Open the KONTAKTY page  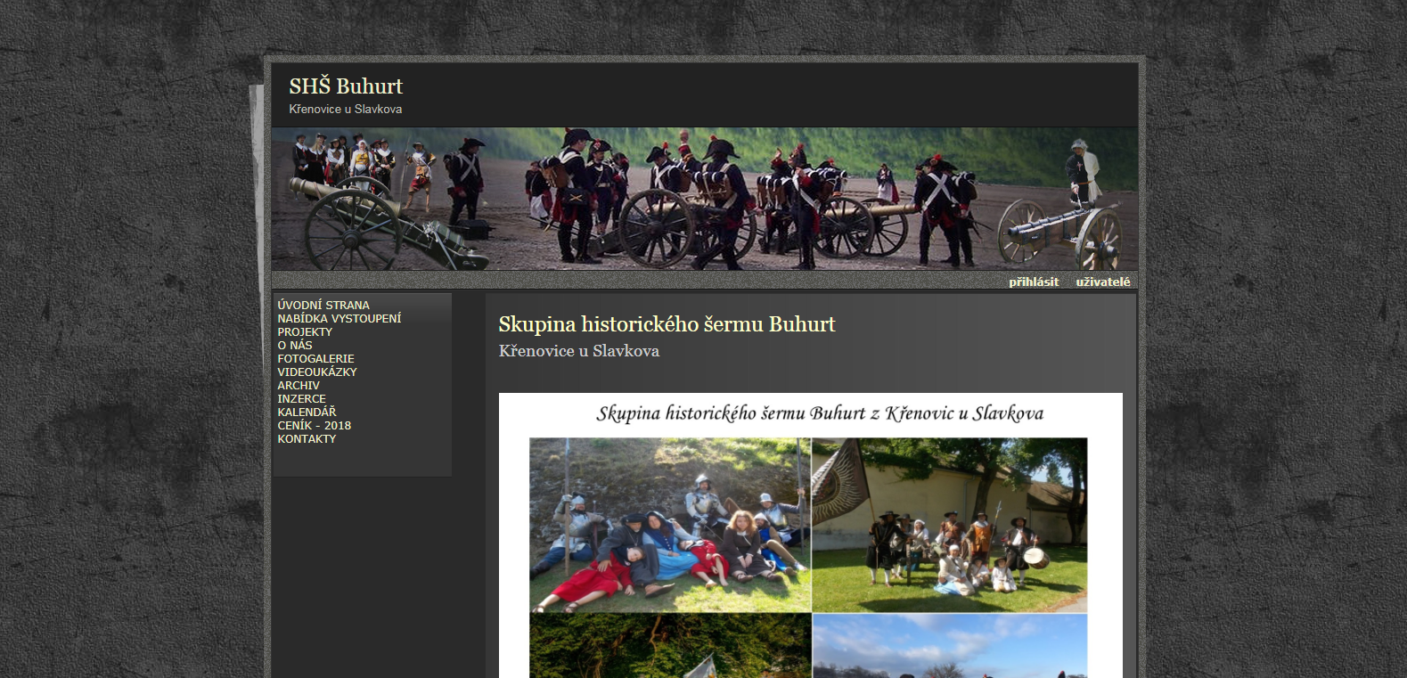pyautogui.click(x=307, y=438)
